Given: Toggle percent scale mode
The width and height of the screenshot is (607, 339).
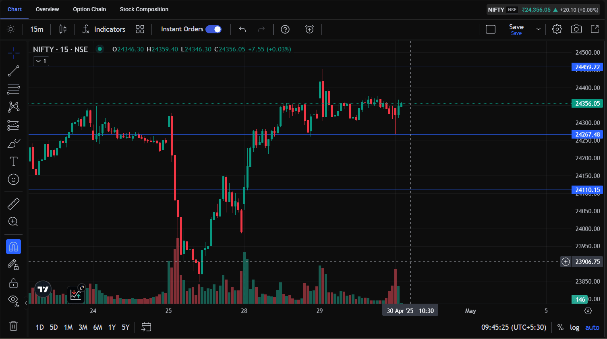Looking at the screenshot, I should click(x=560, y=327).
